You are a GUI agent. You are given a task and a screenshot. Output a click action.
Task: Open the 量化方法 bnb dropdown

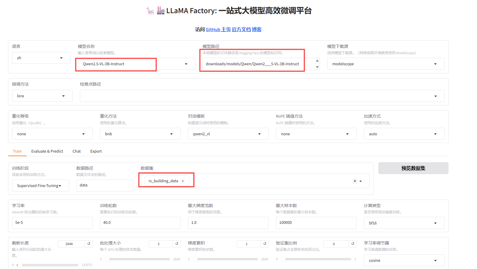pyautogui.click(x=140, y=134)
